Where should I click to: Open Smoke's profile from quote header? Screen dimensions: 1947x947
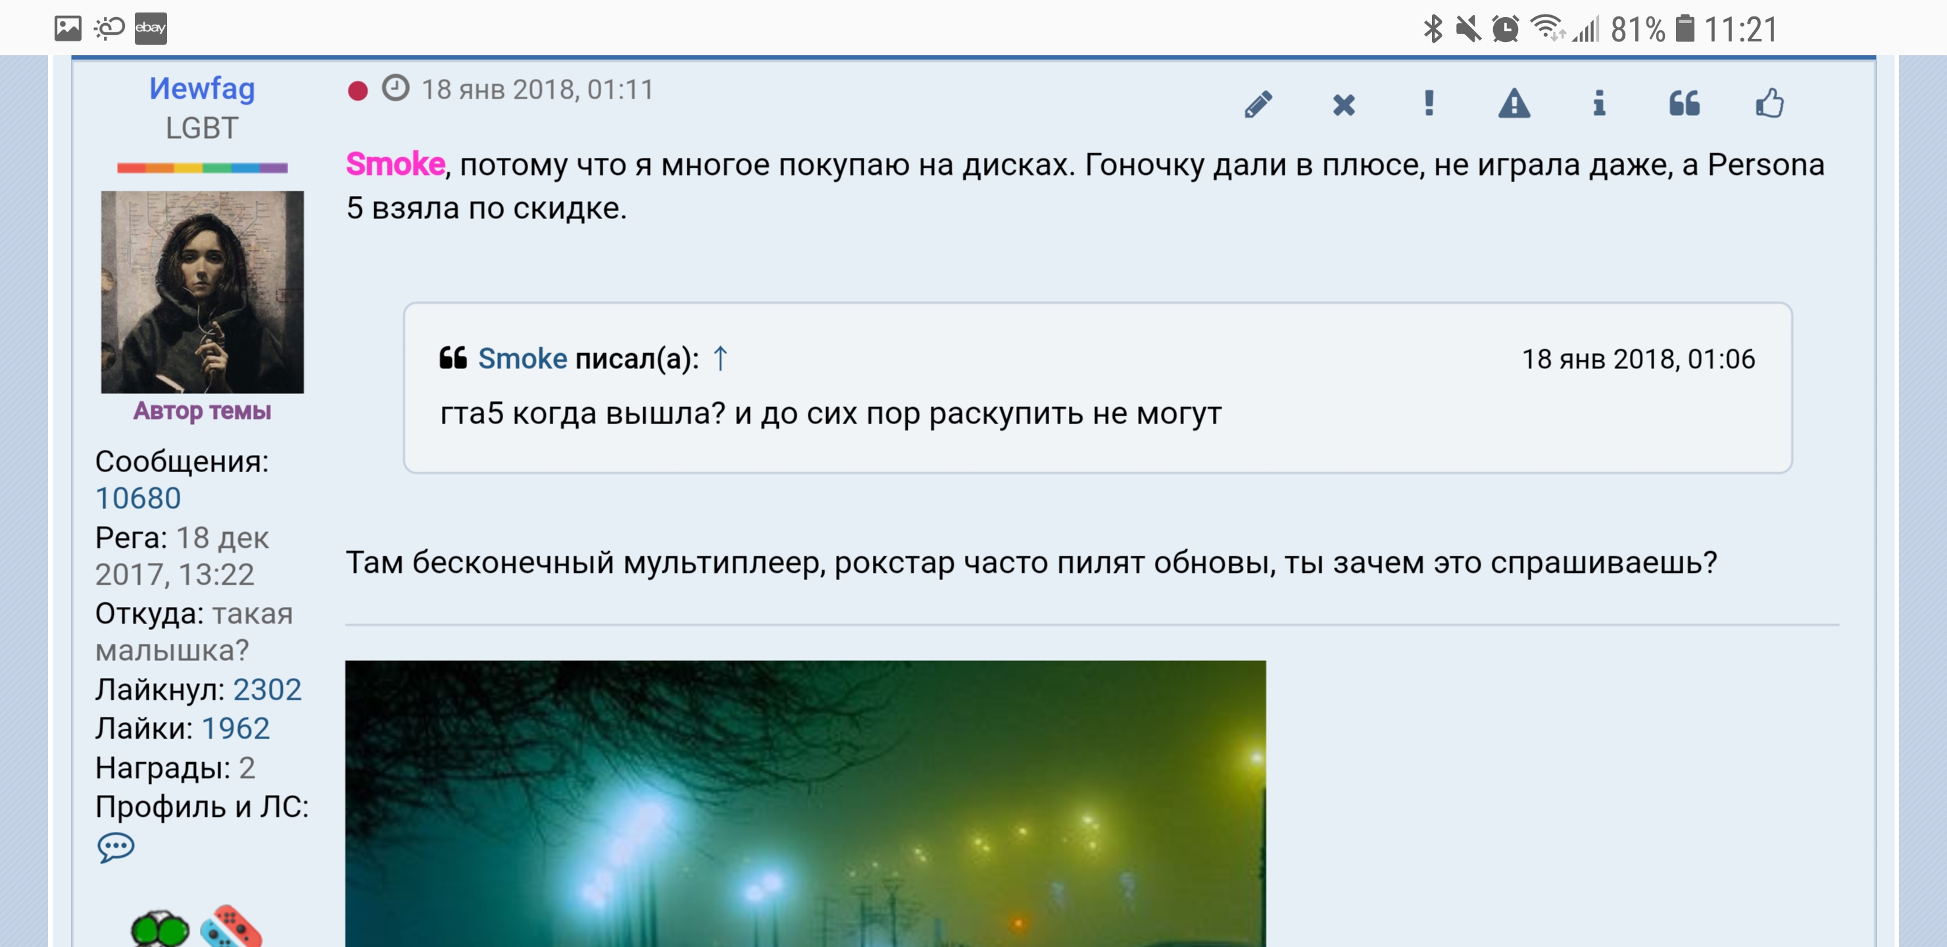[522, 358]
